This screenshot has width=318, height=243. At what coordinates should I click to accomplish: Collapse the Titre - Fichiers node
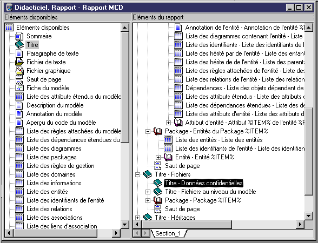pyautogui.click(x=138, y=174)
